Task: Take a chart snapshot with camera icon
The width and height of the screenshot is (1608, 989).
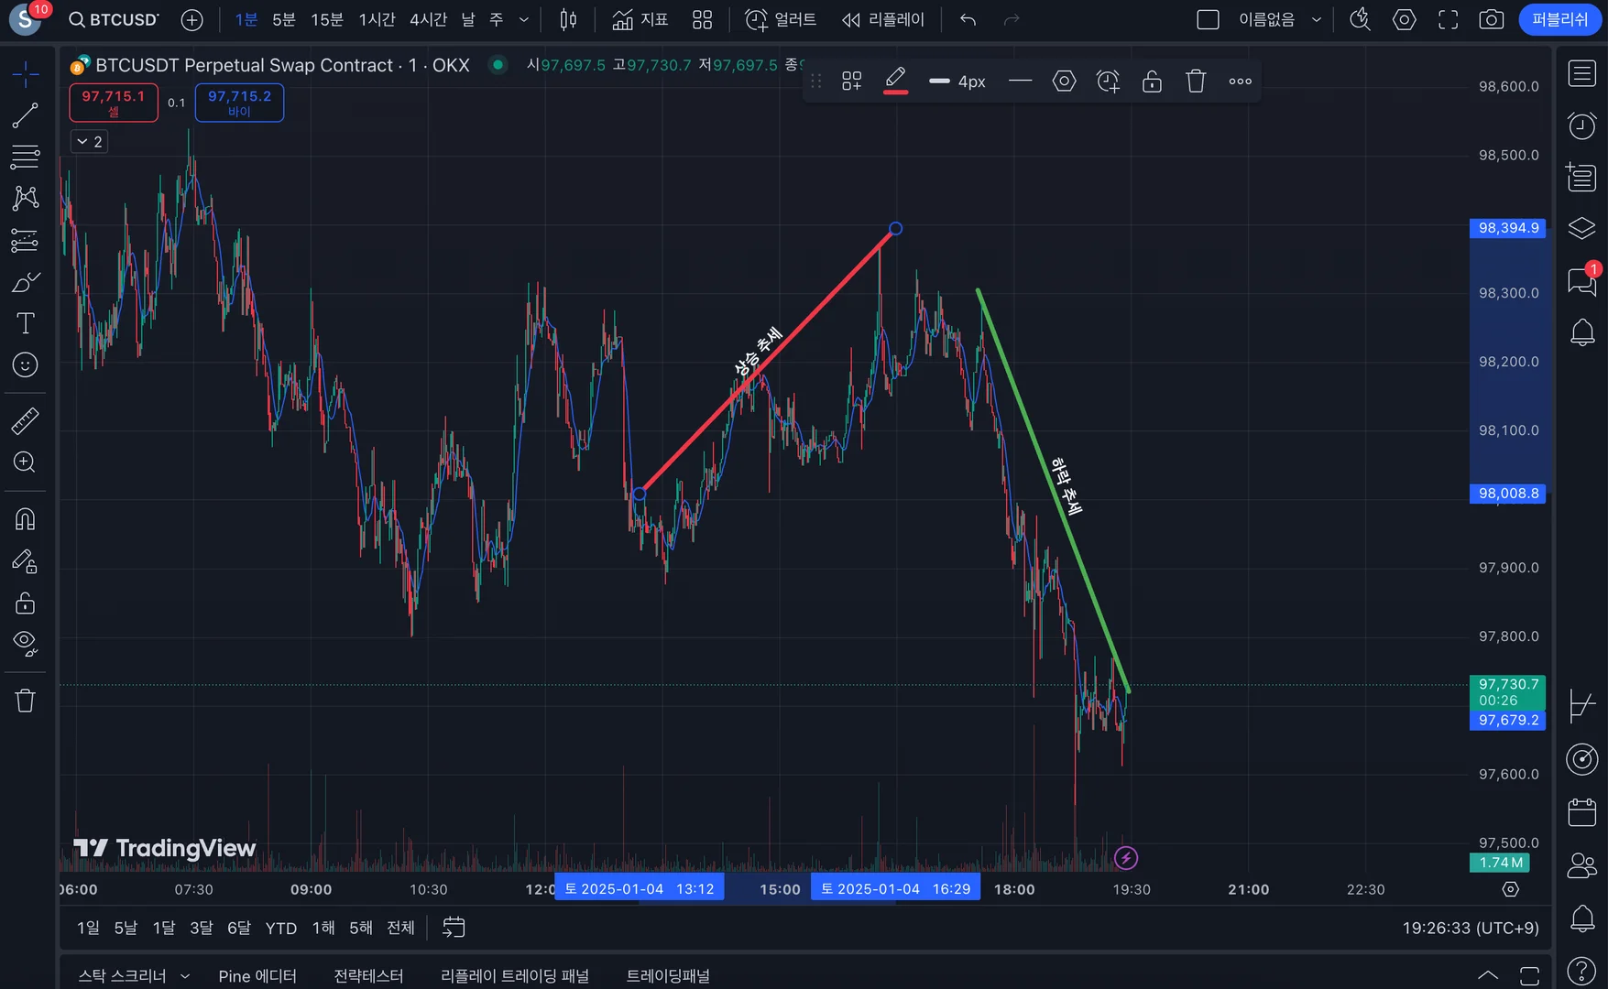Action: (1492, 19)
